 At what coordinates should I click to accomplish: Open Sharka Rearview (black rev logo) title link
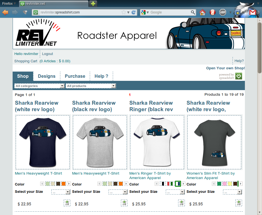[94, 106]
